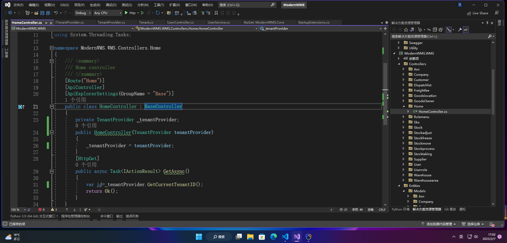The image size is (507, 243).
Task: Click 添加到源代码管理 in status bar
Action: [x=439, y=224]
